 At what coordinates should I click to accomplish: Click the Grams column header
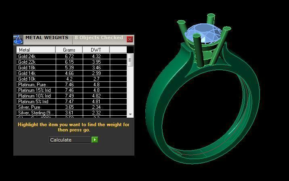[x=69, y=50]
